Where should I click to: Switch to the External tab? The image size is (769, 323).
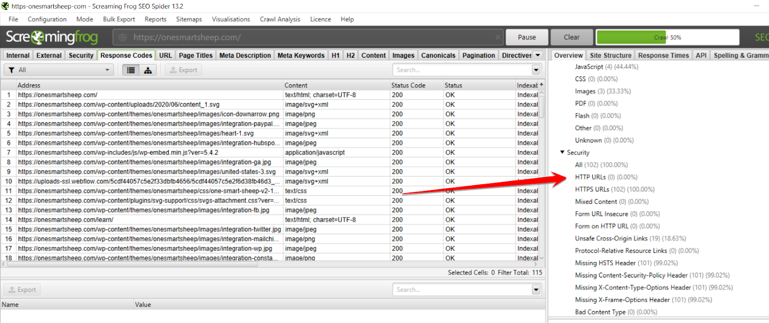click(49, 55)
